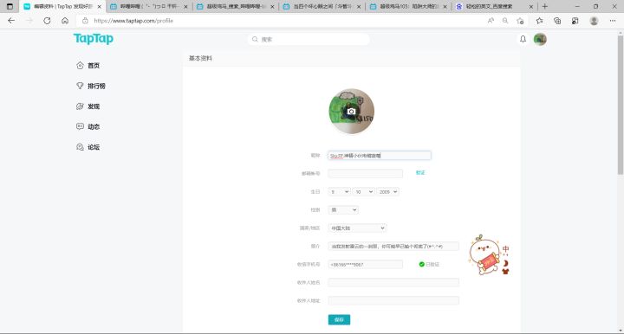Click the recipient name (收件人姓名) field
This screenshot has width=624, height=334.
[x=393, y=282]
